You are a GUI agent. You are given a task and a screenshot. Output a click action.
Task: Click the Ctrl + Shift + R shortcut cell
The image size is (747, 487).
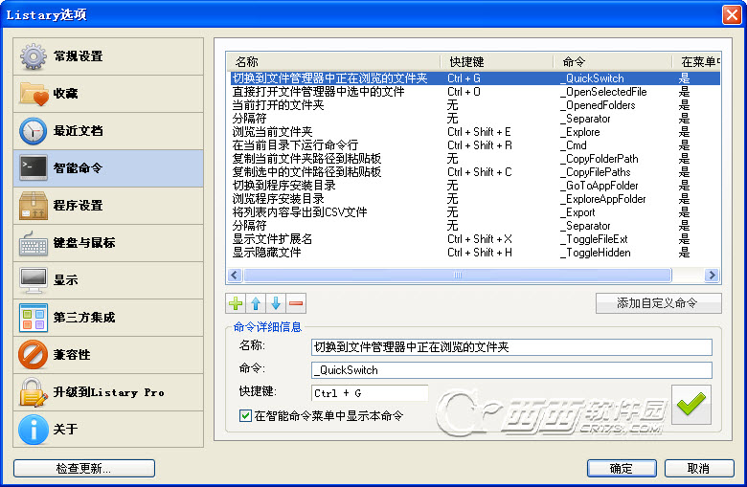[x=480, y=145]
